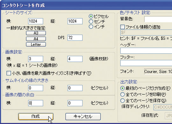Open the 保存形式 format dropdown
Viewport: 172px width, 124px height.
click(168, 116)
